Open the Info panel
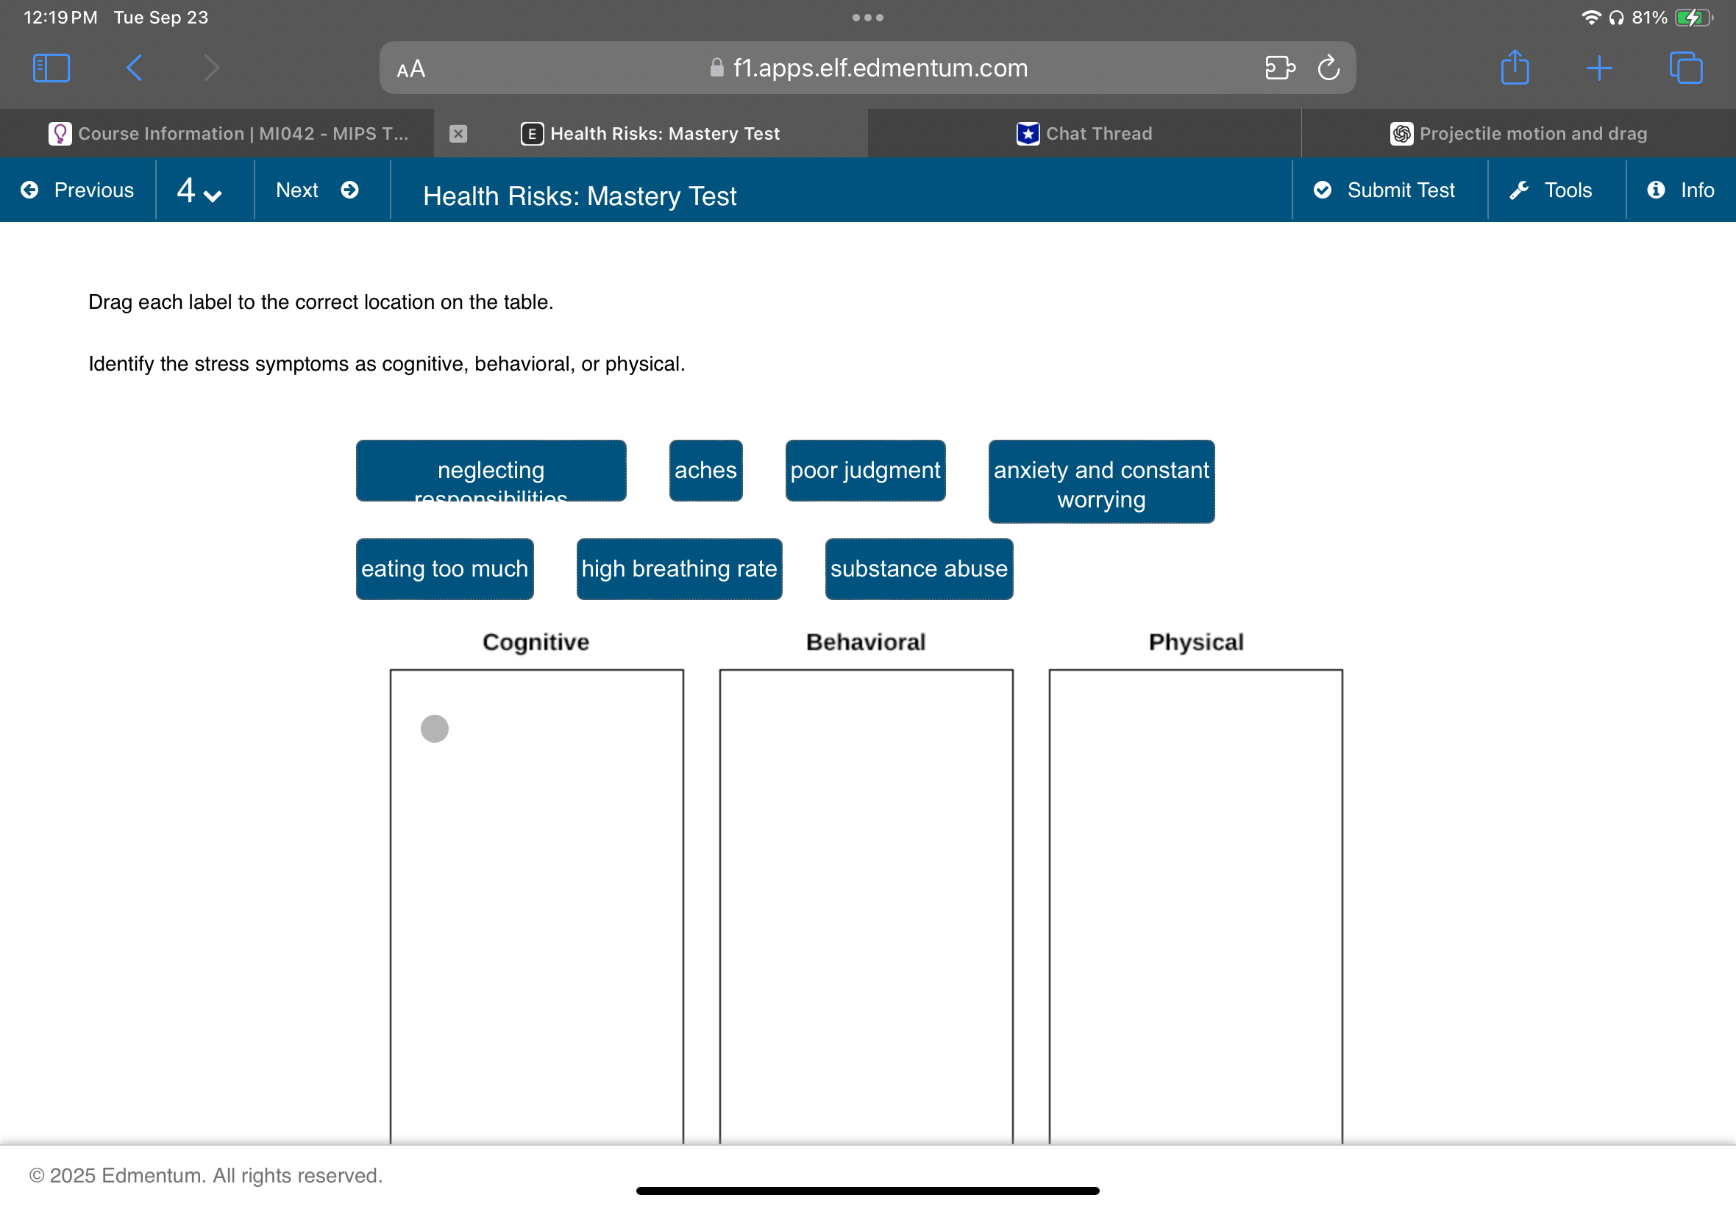 1680,190
